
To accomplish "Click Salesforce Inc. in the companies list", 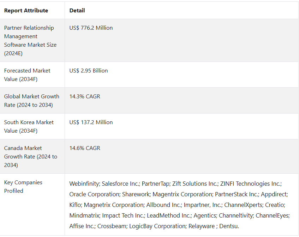I will (x=120, y=184).
